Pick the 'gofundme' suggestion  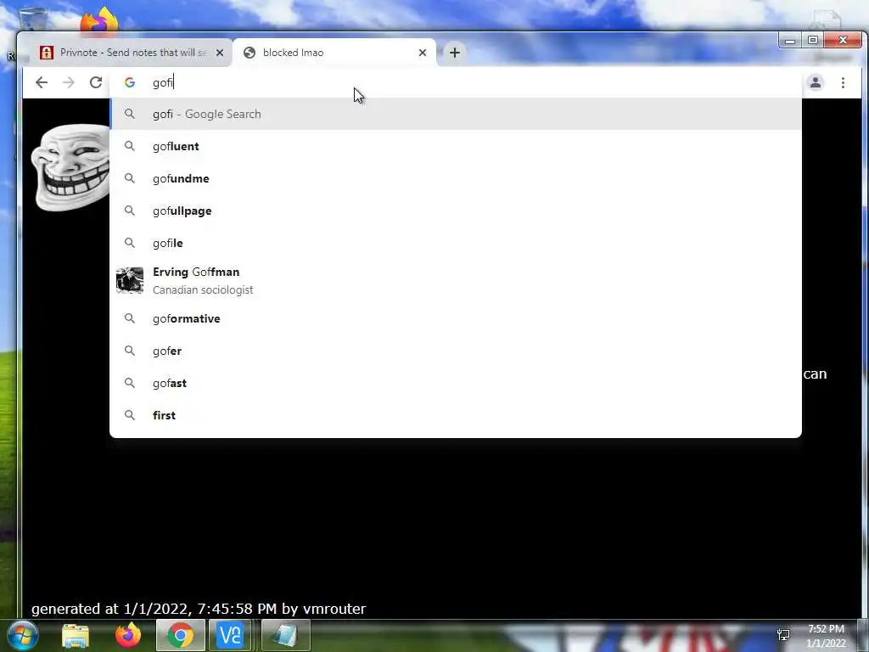[x=456, y=178]
